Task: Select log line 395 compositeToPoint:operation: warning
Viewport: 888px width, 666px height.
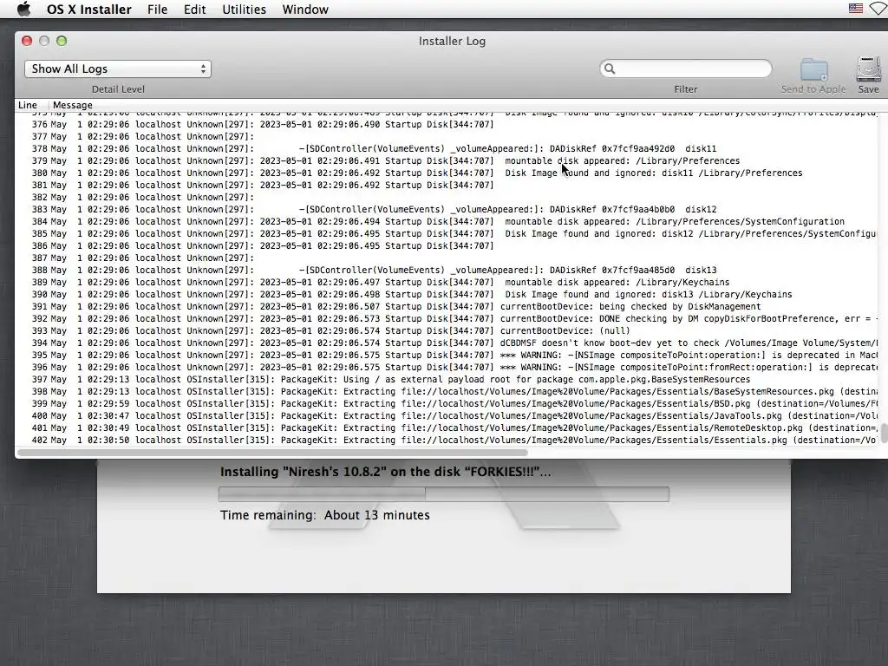Action: coord(447,355)
